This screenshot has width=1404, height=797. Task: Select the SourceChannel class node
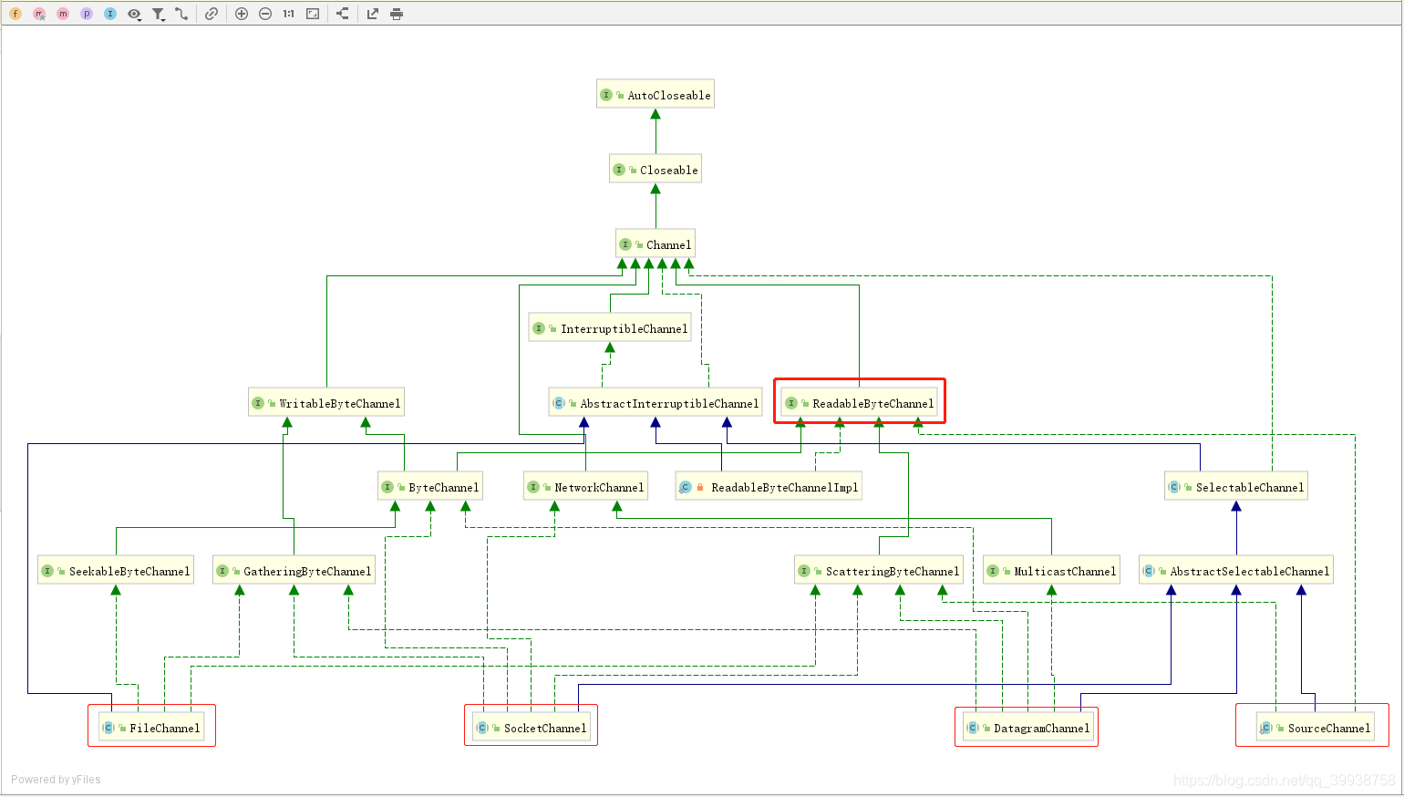point(1315,728)
